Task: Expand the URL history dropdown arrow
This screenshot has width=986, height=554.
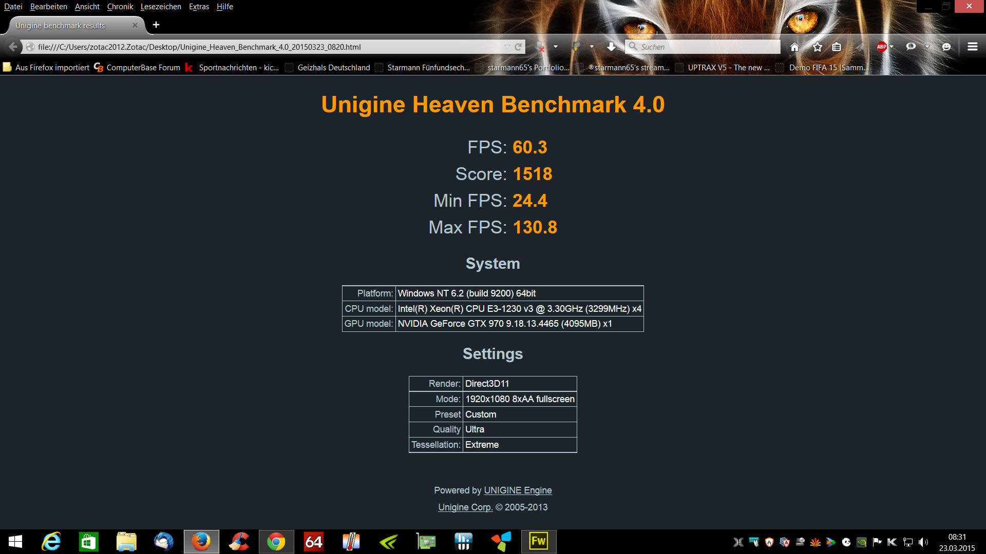Action: click(x=507, y=47)
